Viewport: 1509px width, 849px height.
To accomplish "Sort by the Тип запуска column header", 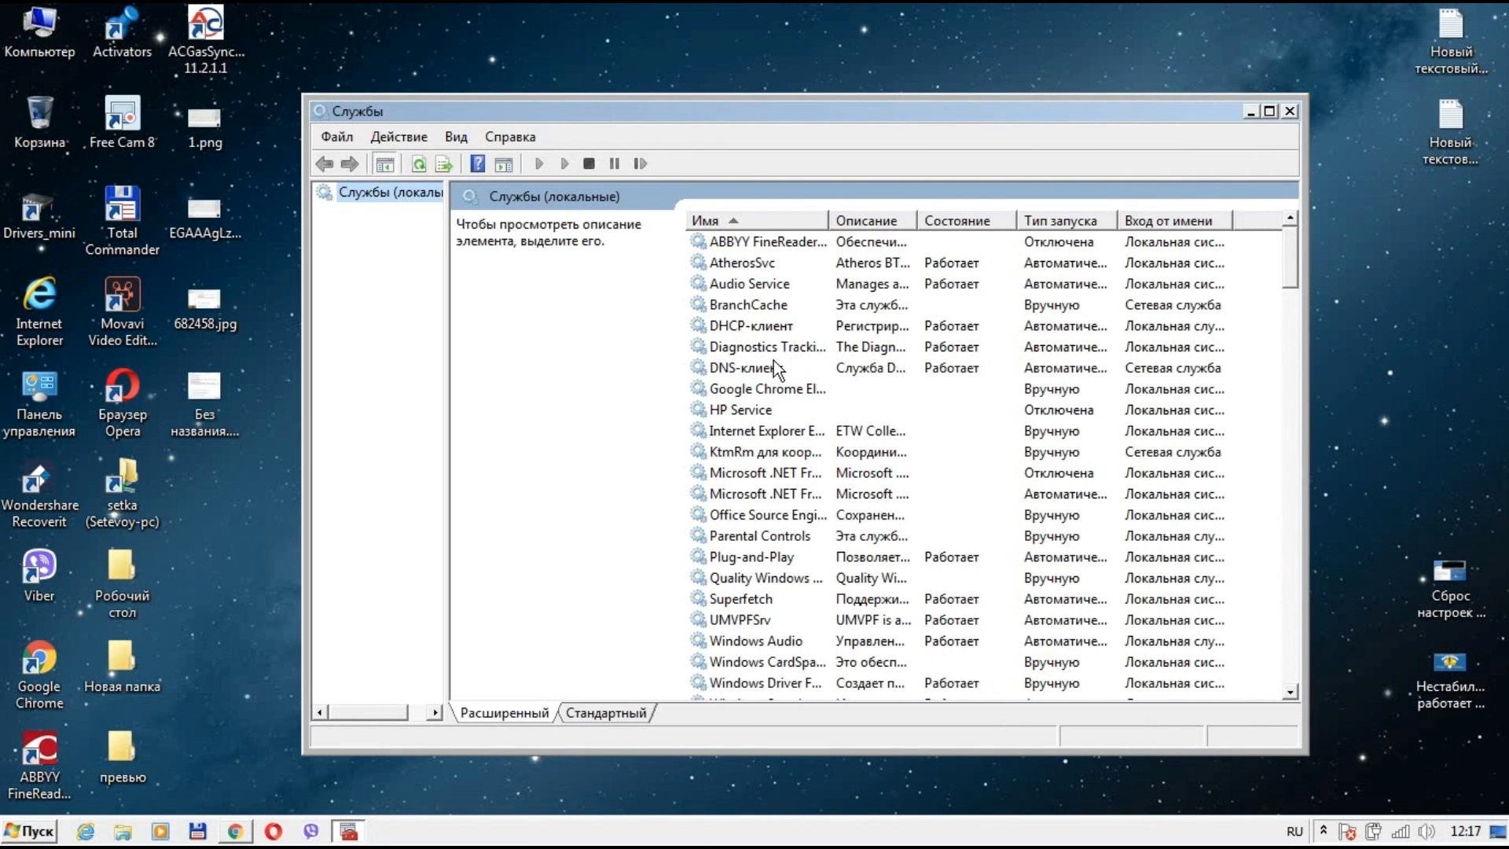I will (x=1060, y=221).
